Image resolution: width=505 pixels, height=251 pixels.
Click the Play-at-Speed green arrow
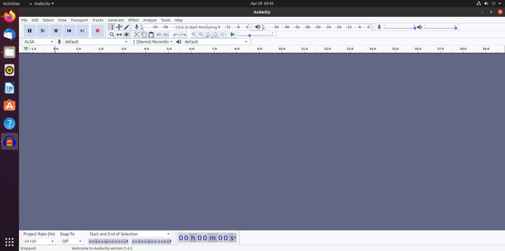click(x=232, y=34)
